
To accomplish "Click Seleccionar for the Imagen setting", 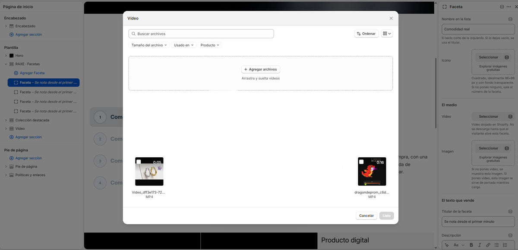I will (x=489, y=148).
